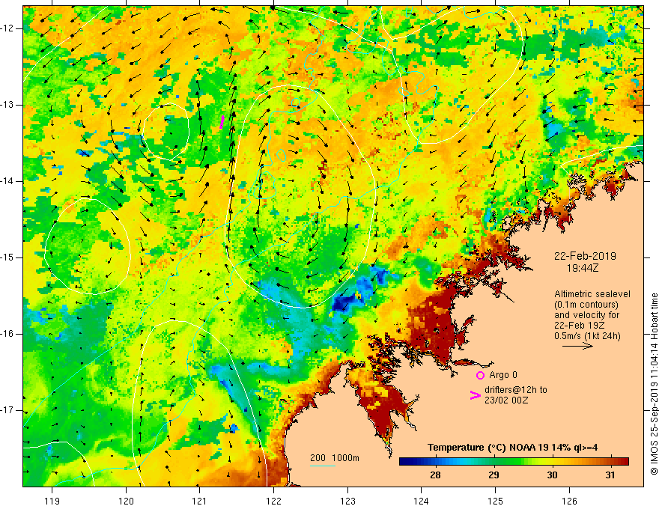Click the -13 latitude axis label
The height and width of the screenshot is (509, 659).
point(7,105)
